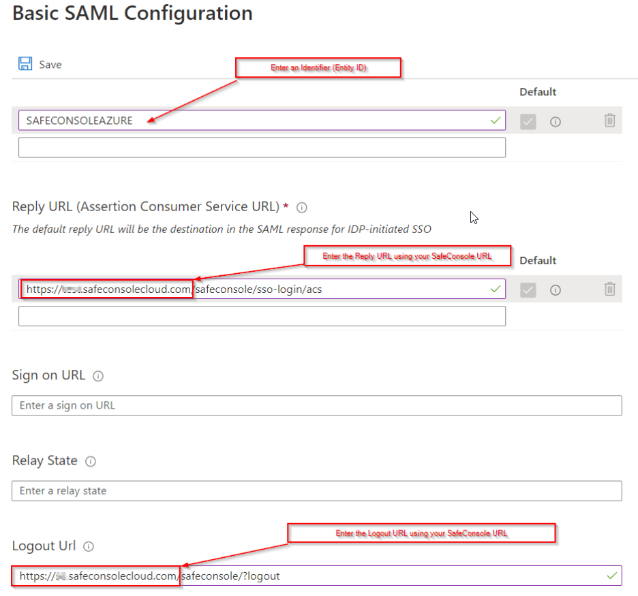Open info icon beside Sign on URL
Viewport: 638px width, 596px height.
(x=98, y=376)
